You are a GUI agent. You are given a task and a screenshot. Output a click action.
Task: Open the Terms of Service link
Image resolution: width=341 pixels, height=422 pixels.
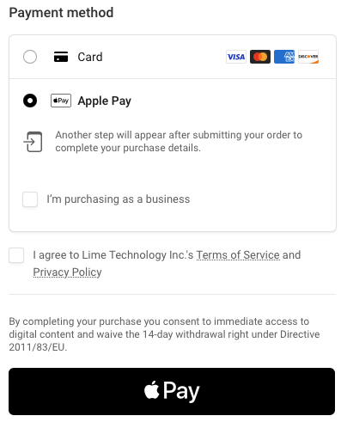pyautogui.click(x=238, y=255)
